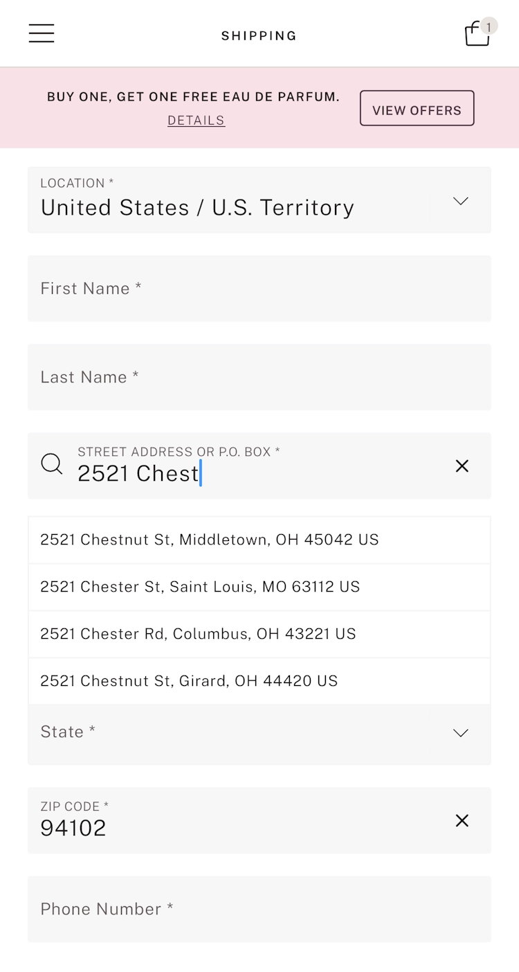
Task: Expand the State dropdown
Action: [x=460, y=733]
